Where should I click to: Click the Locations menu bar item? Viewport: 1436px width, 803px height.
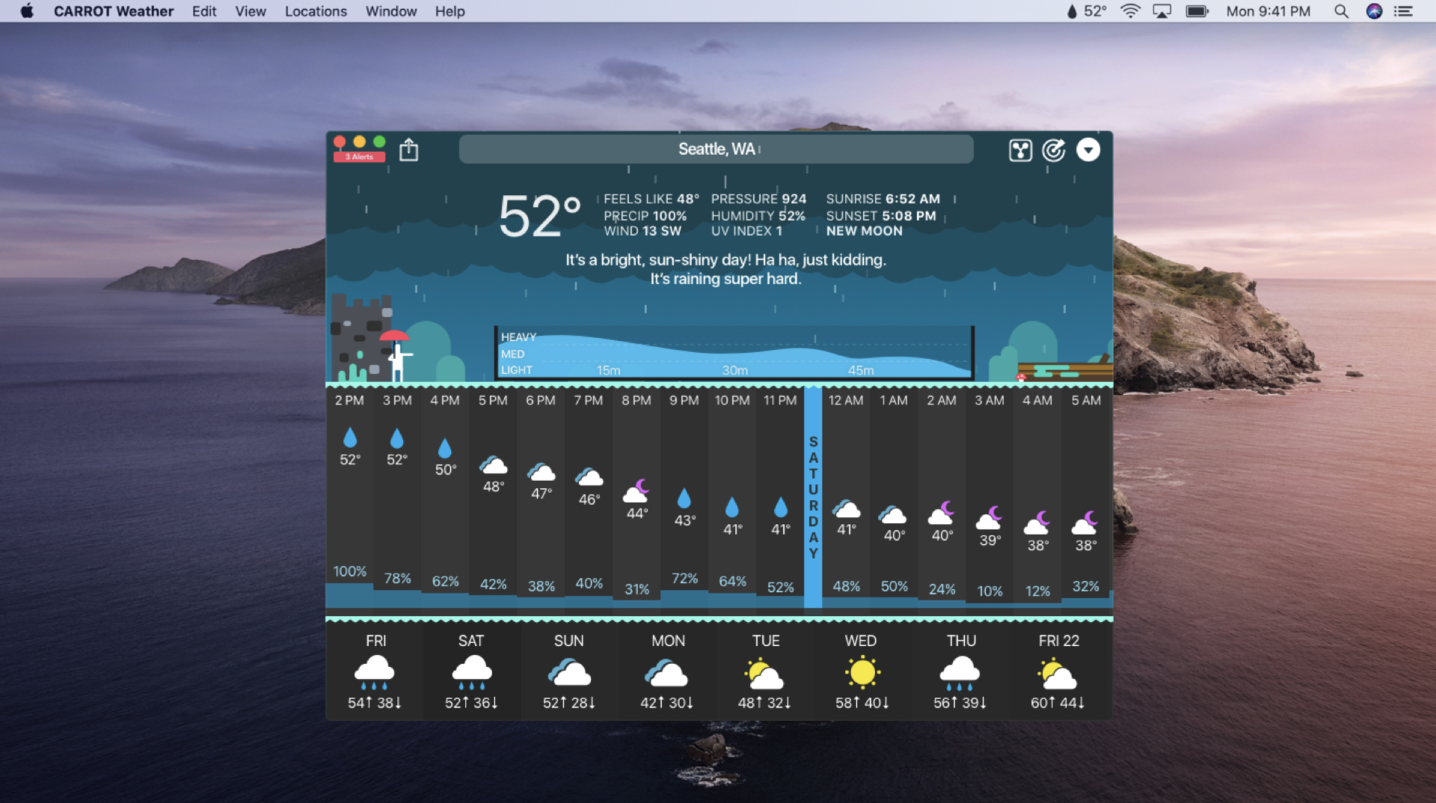pyautogui.click(x=313, y=11)
